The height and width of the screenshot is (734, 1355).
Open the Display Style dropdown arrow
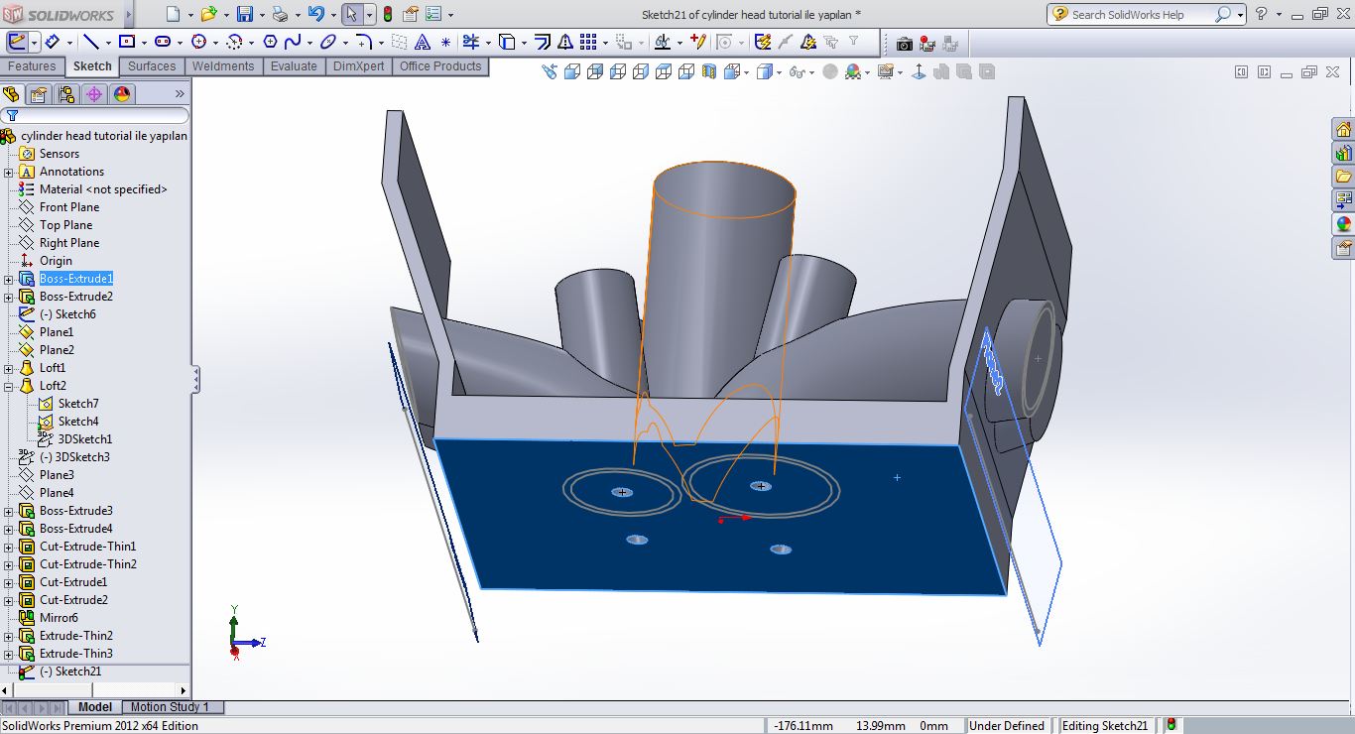pos(779,72)
